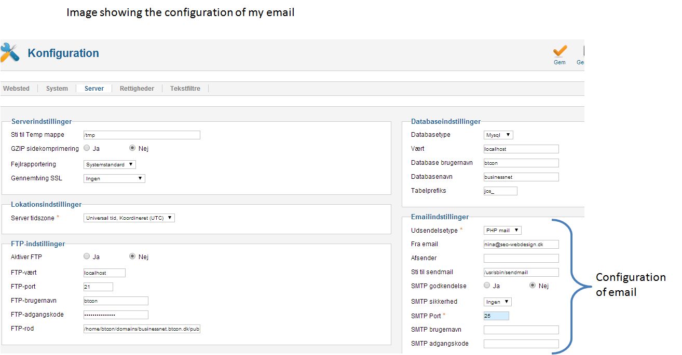Select Nej for Aktiver FTP
This screenshot has height=355, width=682.
point(132,257)
